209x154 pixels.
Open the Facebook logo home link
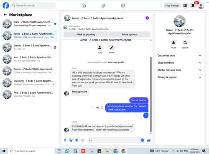pyautogui.click(x=6, y=5)
